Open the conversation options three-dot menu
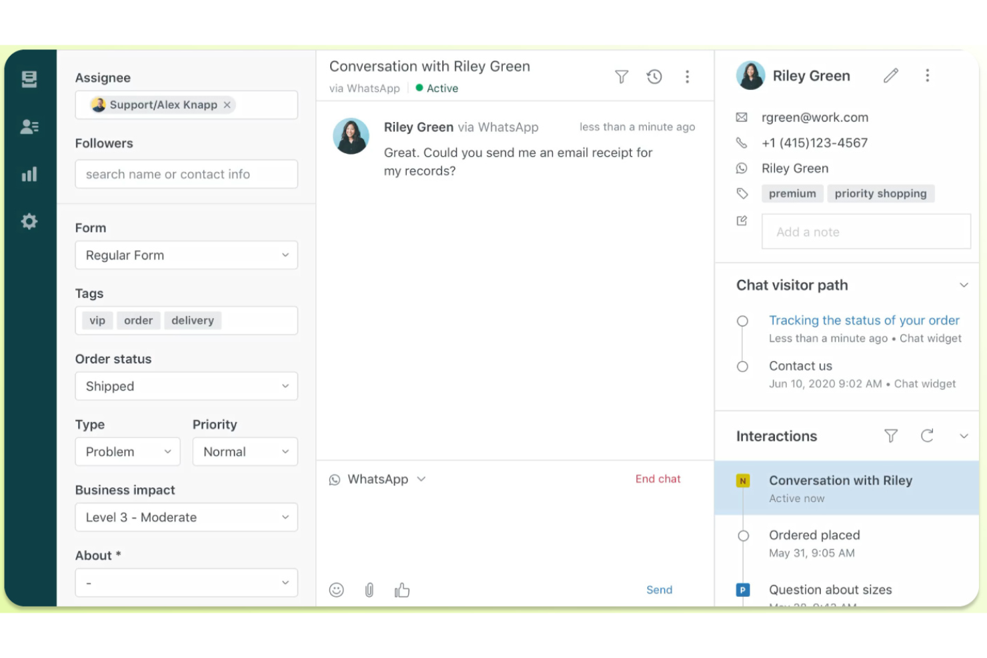This screenshot has width=987, height=658. click(x=688, y=77)
